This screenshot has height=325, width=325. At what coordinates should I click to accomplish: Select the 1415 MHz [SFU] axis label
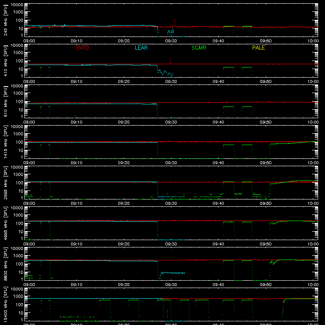pos(5,142)
